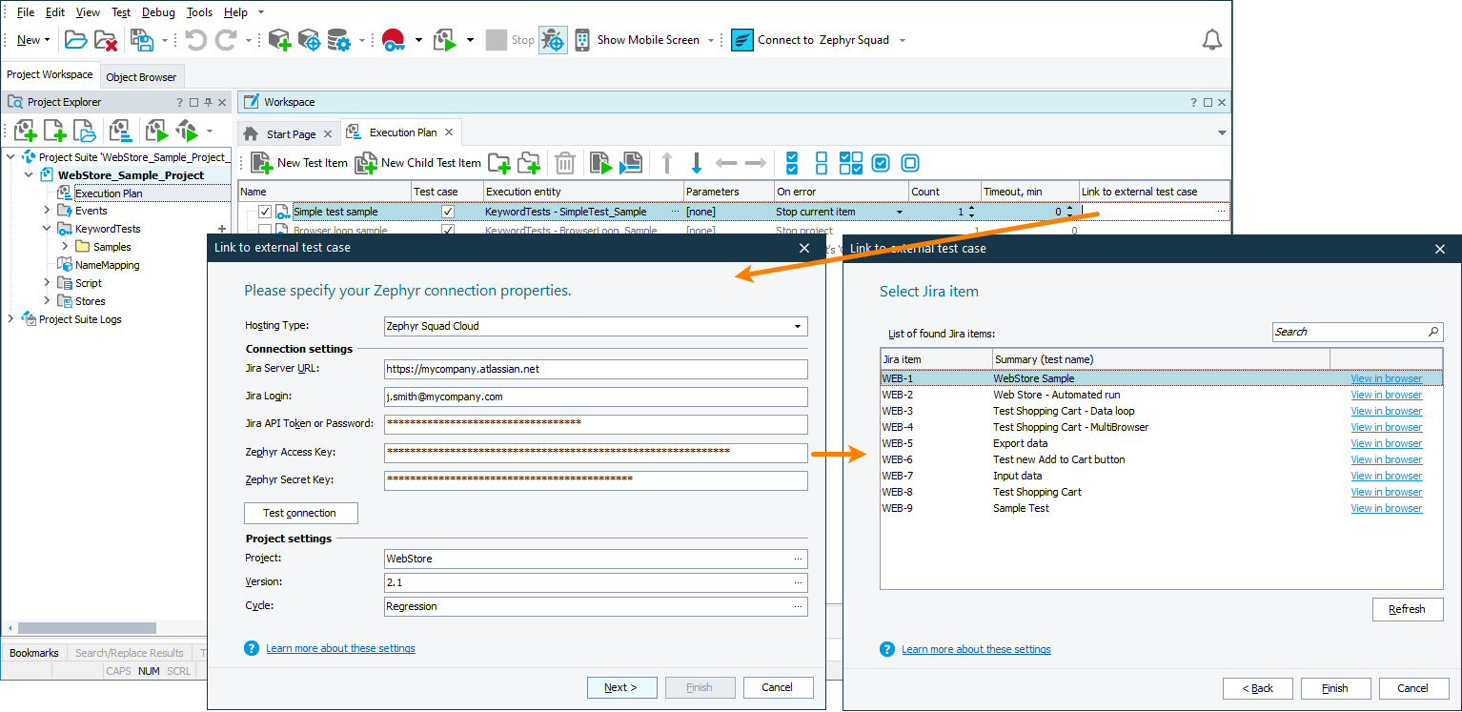Click the notification bell icon

click(x=1211, y=40)
